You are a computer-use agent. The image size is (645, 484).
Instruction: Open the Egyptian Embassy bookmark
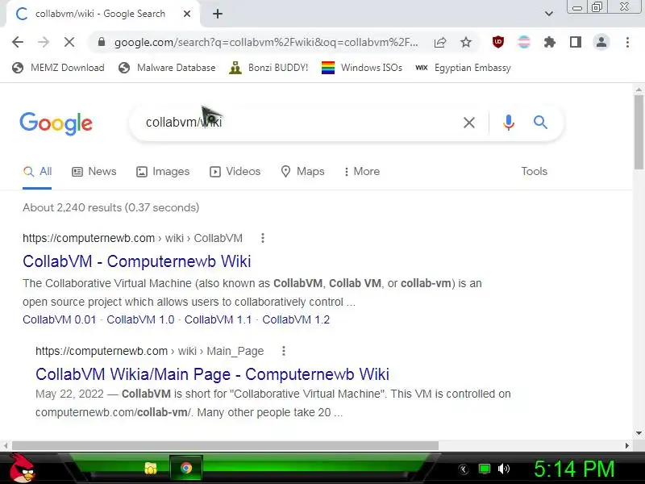click(x=463, y=68)
